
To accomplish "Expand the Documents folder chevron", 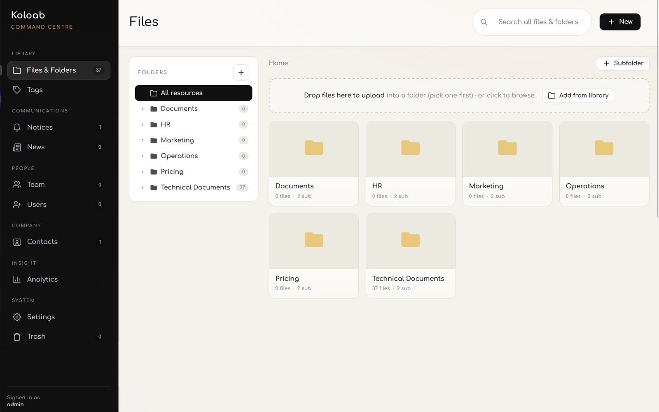I will 143,109.
